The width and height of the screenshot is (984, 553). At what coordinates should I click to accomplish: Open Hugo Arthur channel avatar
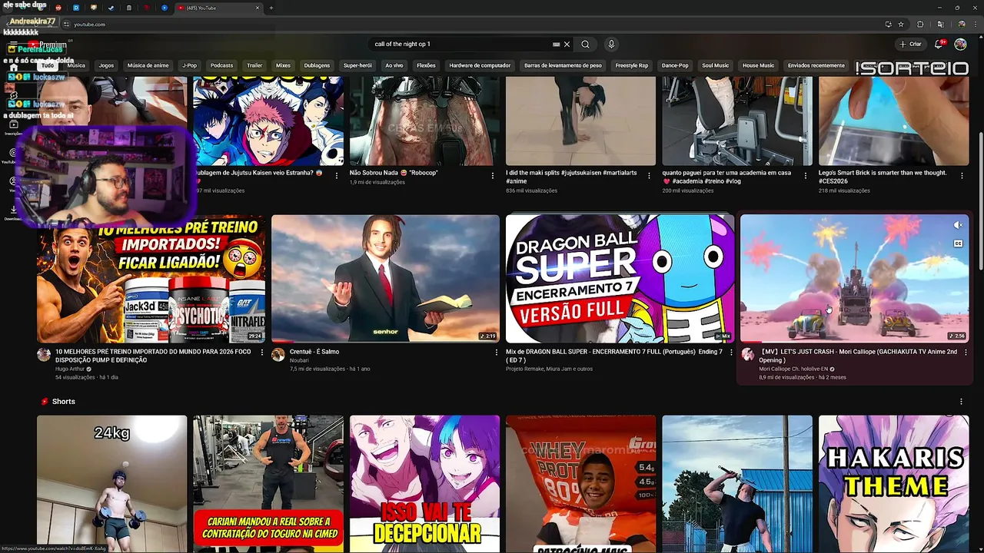44,354
